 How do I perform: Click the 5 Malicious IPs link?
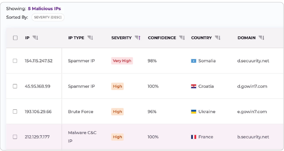pos(44,8)
